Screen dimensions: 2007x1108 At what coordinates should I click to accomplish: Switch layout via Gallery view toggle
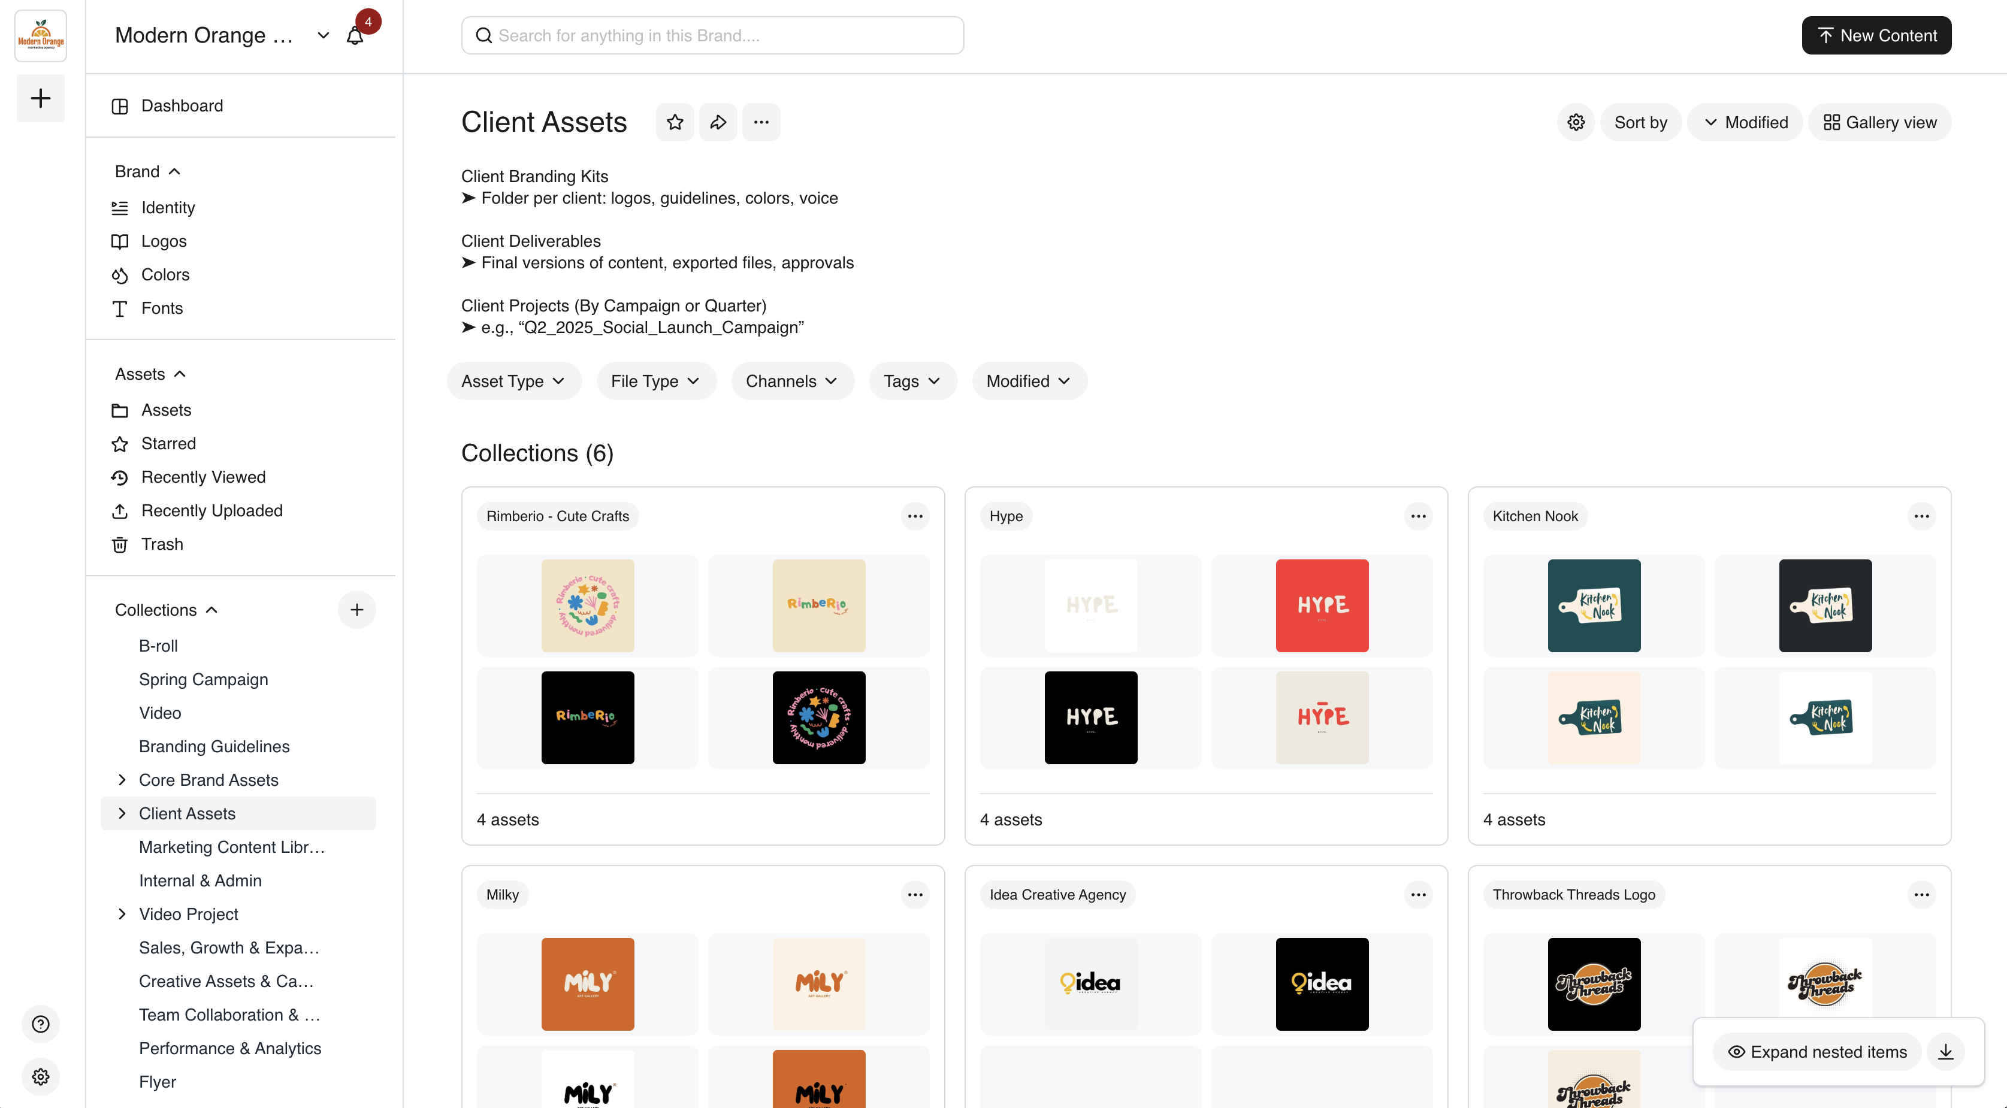1880,122
